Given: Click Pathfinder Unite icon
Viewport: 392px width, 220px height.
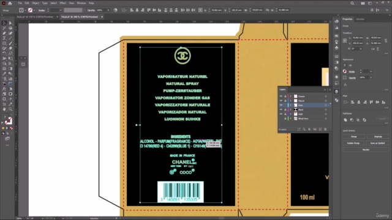Looking at the screenshot, I should (345, 120).
